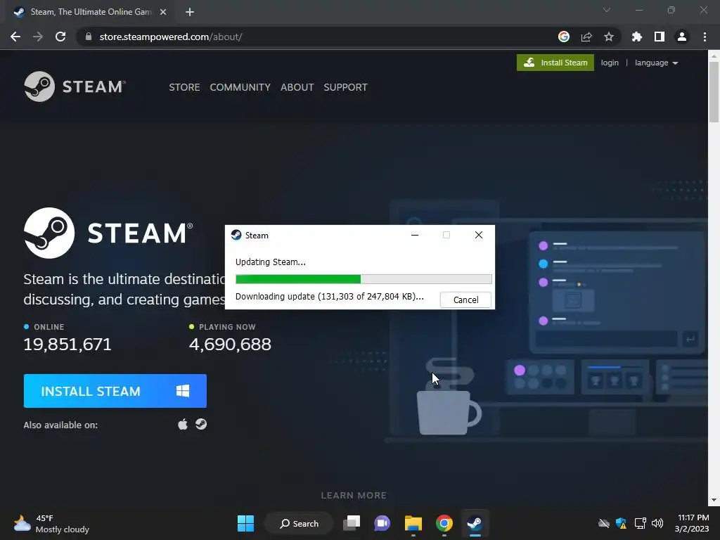Open Chrome tab search chevron
This screenshot has width=720, height=540.
[x=607, y=10]
